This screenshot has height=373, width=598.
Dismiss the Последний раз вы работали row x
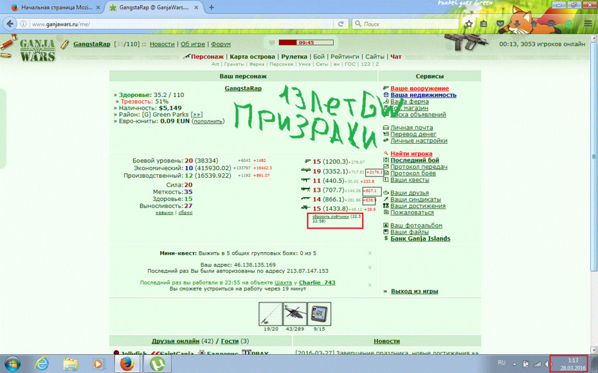[x=370, y=285]
